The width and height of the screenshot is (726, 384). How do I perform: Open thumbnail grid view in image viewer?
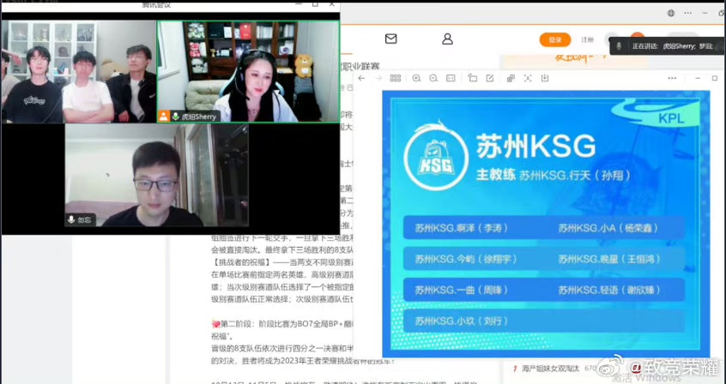396,78
